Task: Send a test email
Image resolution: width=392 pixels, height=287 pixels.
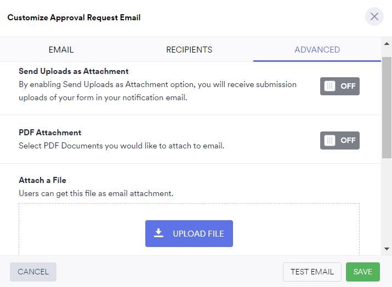Action: (x=312, y=272)
